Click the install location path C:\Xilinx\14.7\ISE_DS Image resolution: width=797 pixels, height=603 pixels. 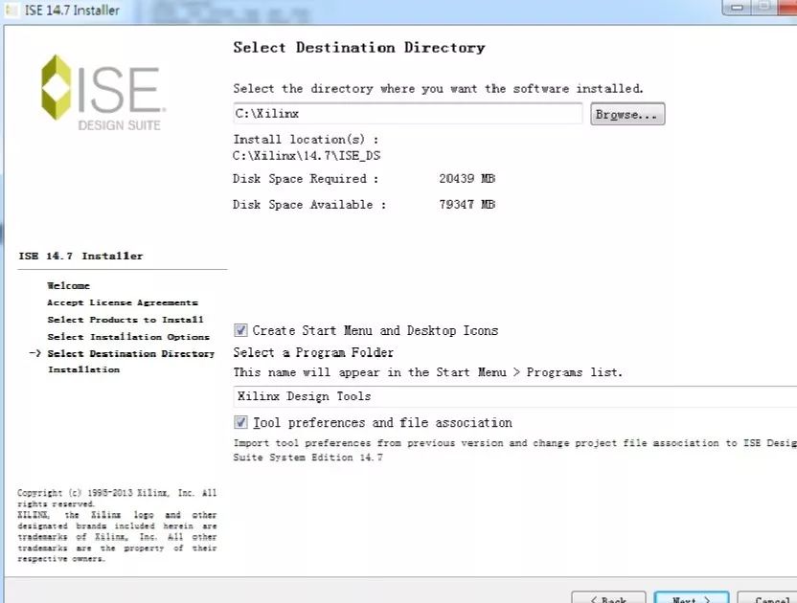point(307,155)
